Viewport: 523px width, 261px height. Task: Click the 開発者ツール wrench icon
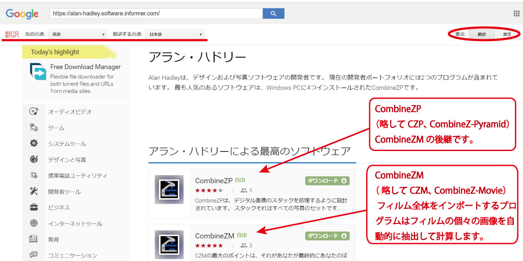click(34, 191)
